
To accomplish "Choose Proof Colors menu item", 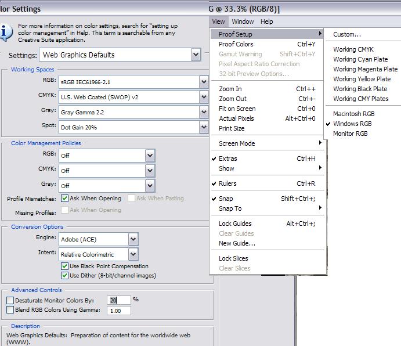I will 267,44.
